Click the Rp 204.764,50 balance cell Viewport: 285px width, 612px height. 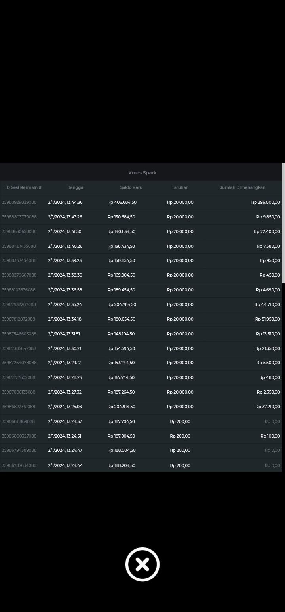tap(122, 304)
